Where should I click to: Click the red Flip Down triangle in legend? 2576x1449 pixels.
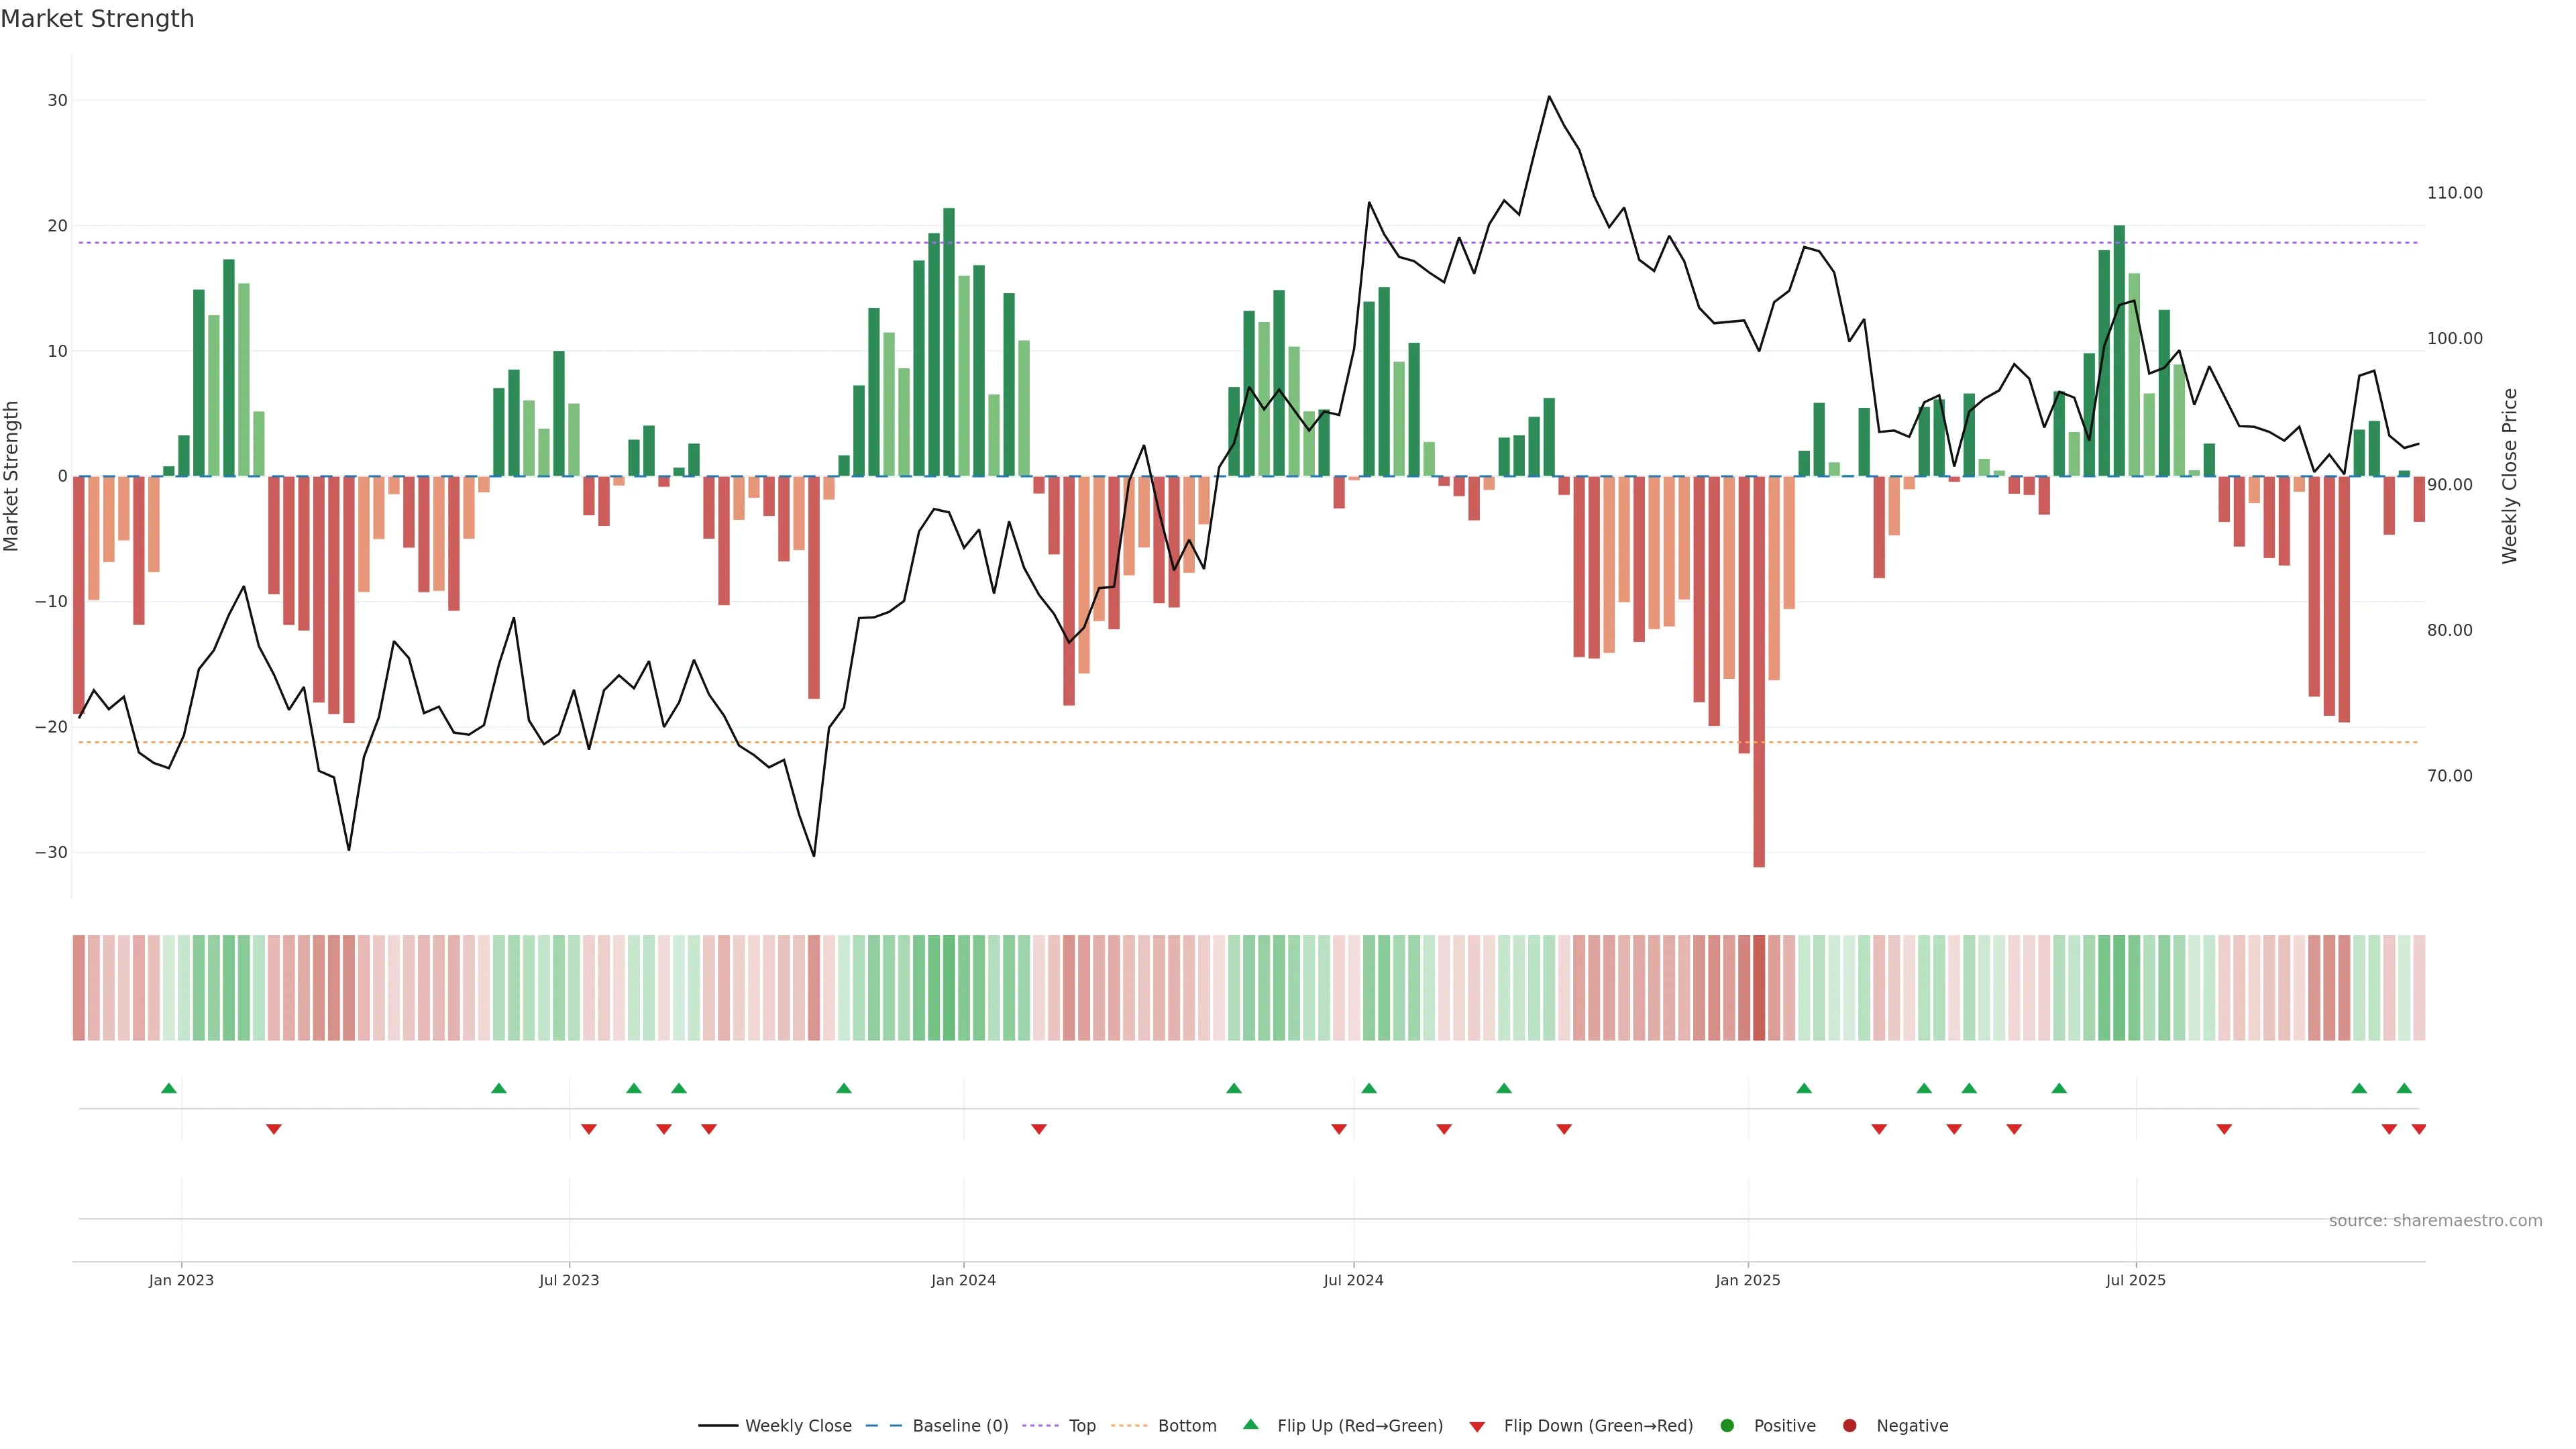point(1477,1427)
